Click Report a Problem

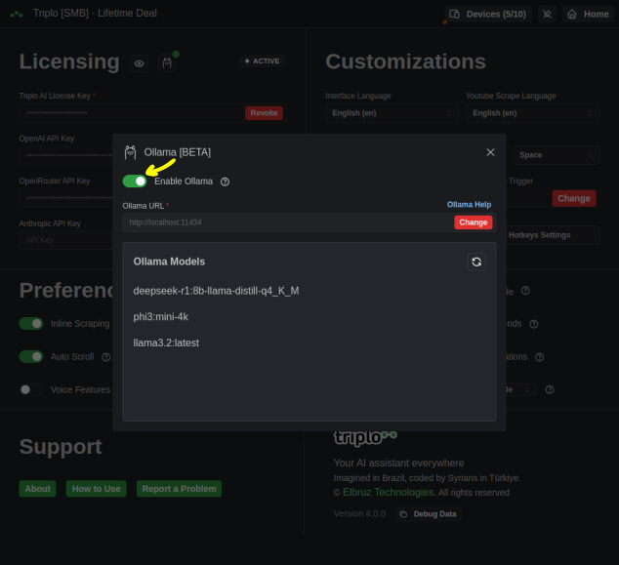point(180,489)
